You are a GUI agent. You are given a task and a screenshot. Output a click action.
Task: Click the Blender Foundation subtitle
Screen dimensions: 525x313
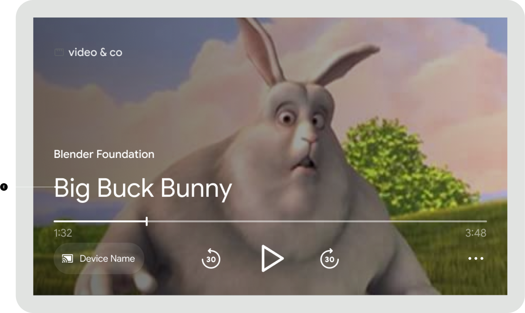coord(104,154)
